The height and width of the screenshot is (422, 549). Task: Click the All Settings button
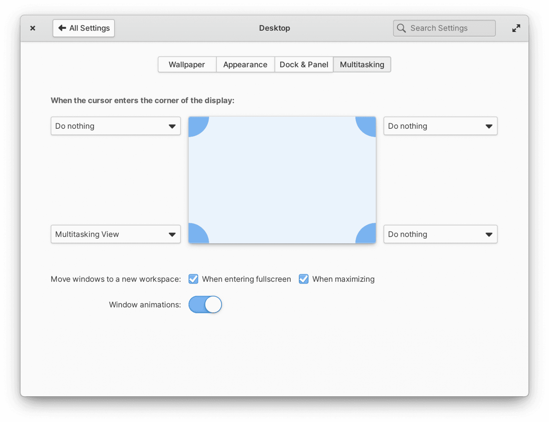83,28
